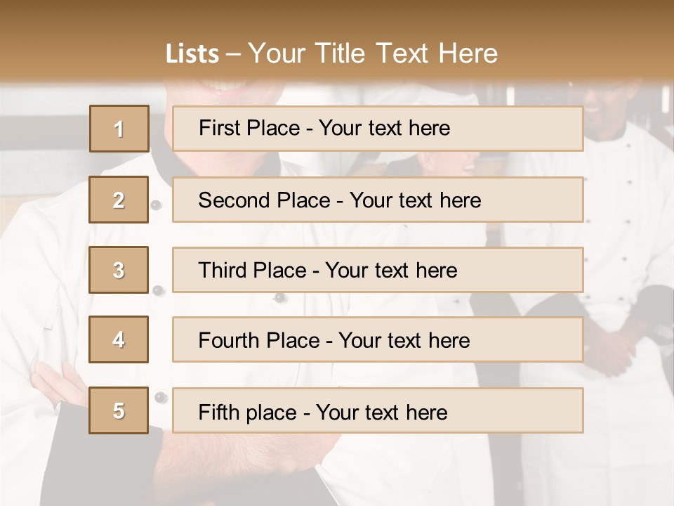Click the First Place text box
This screenshot has width=674, height=506.
378,129
